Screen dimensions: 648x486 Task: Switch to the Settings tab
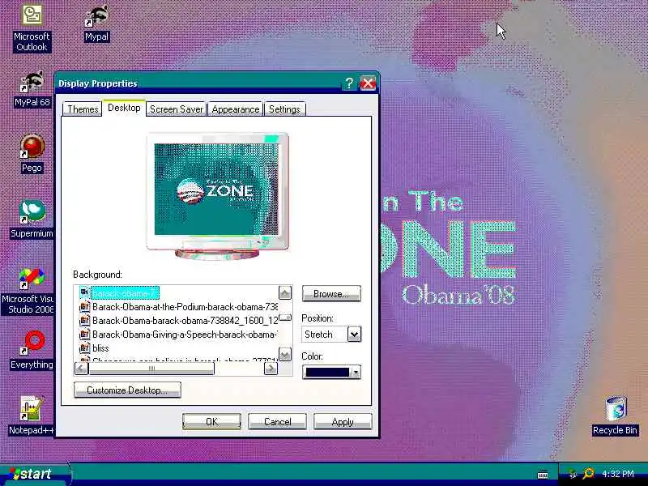coord(285,109)
